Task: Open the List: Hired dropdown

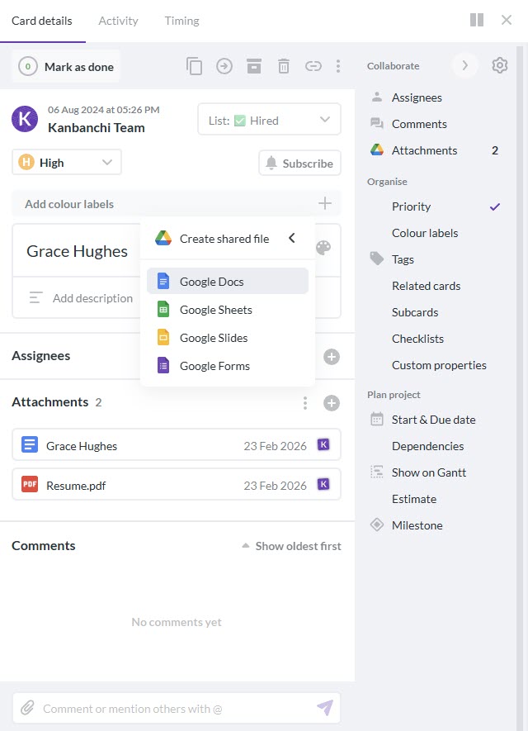Action: 270,120
